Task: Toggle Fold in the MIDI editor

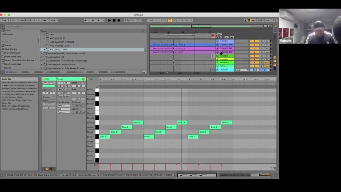Action: [90, 79]
